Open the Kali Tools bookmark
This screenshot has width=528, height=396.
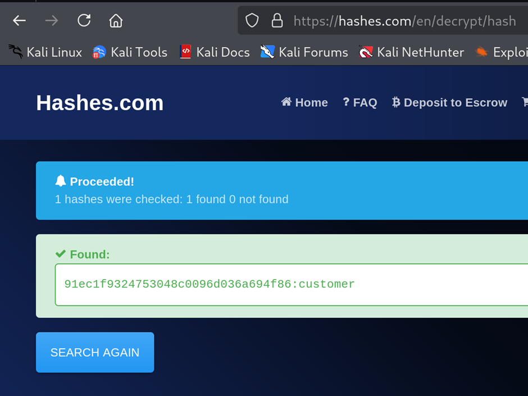pyautogui.click(x=130, y=52)
